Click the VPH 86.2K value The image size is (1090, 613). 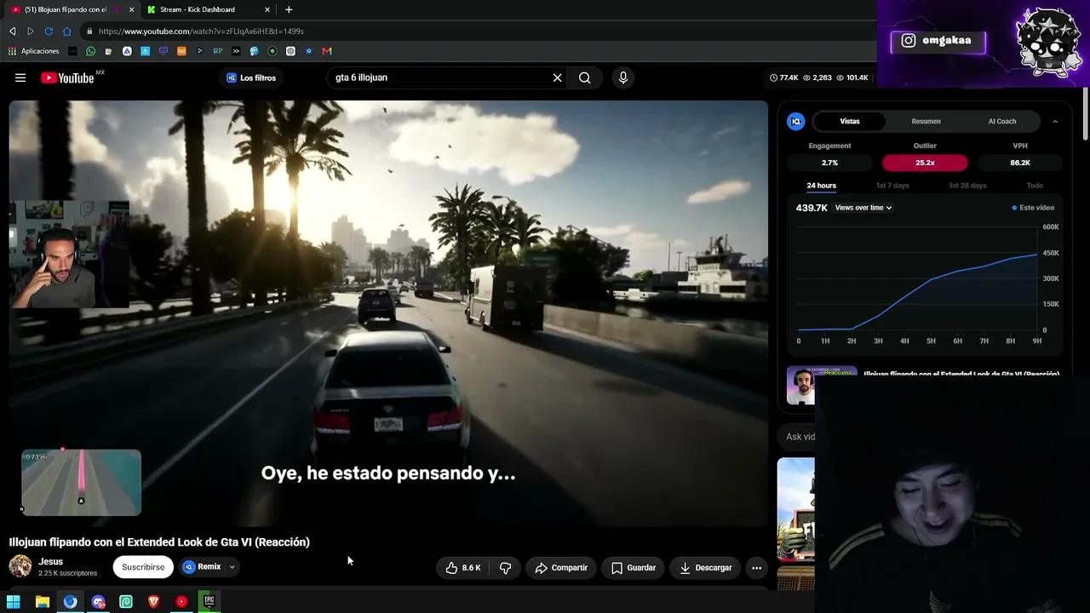(x=1020, y=163)
